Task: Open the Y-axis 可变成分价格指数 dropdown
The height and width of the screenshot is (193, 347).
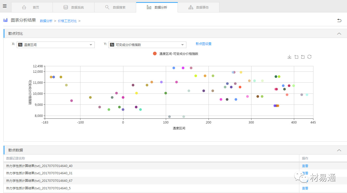Action: tap(147, 45)
